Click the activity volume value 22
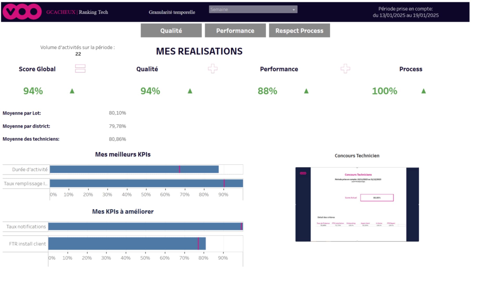This screenshot has height=293, width=487. point(78,54)
